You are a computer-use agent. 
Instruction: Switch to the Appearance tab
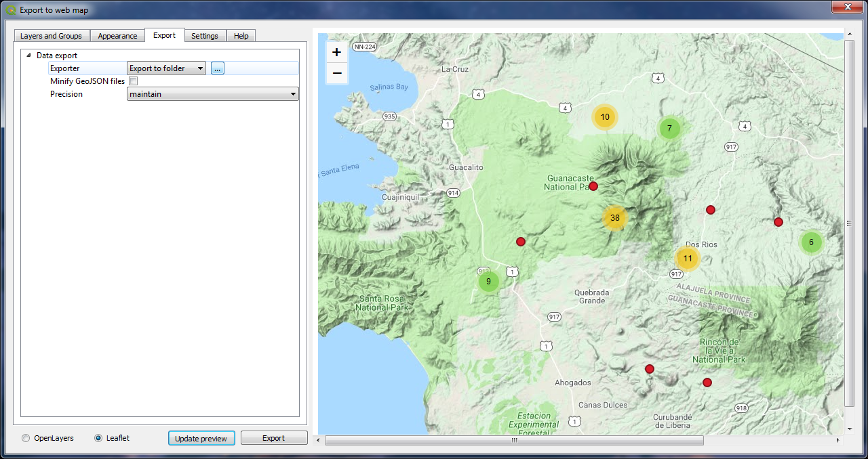click(x=117, y=36)
